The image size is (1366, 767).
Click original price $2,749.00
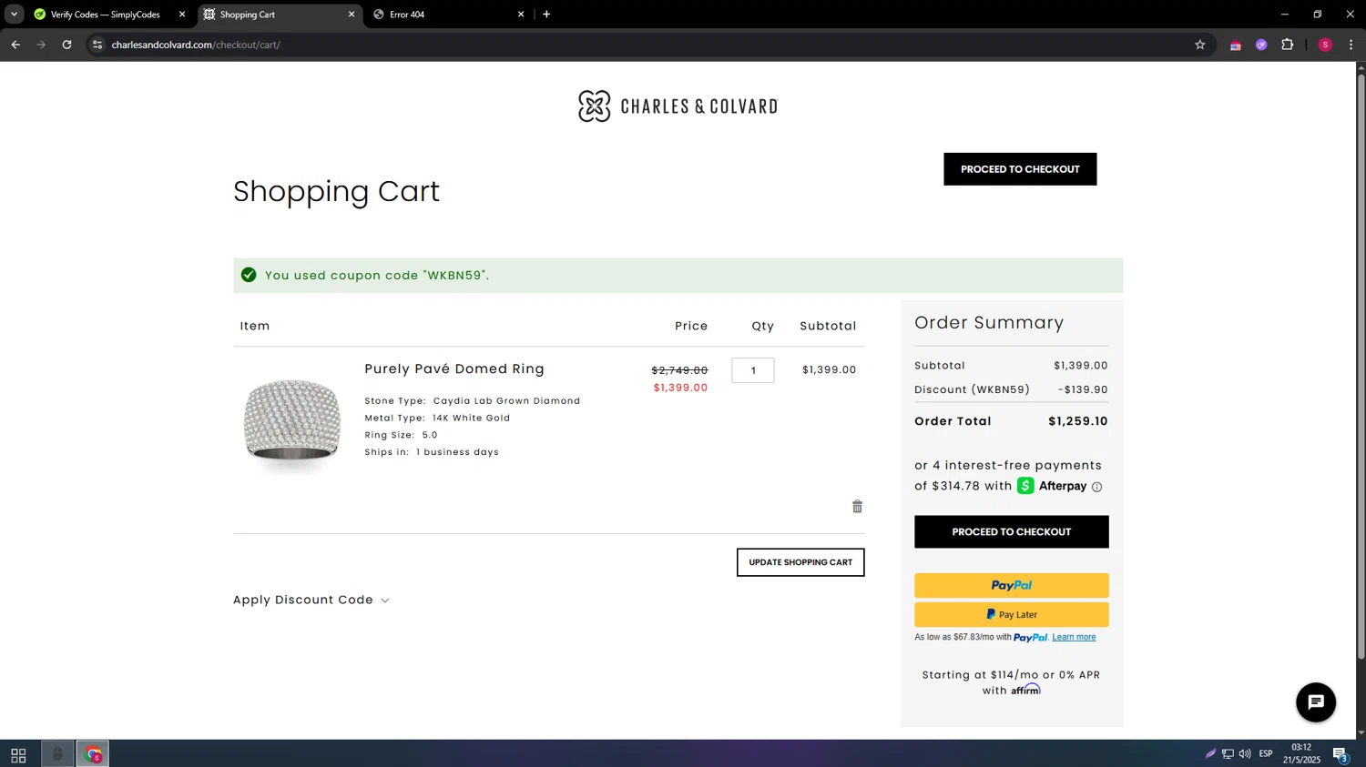pos(679,370)
